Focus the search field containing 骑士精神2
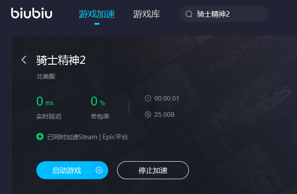The height and width of the screenshot is (194, 297). pyautogui.click(x=224, y=14)
